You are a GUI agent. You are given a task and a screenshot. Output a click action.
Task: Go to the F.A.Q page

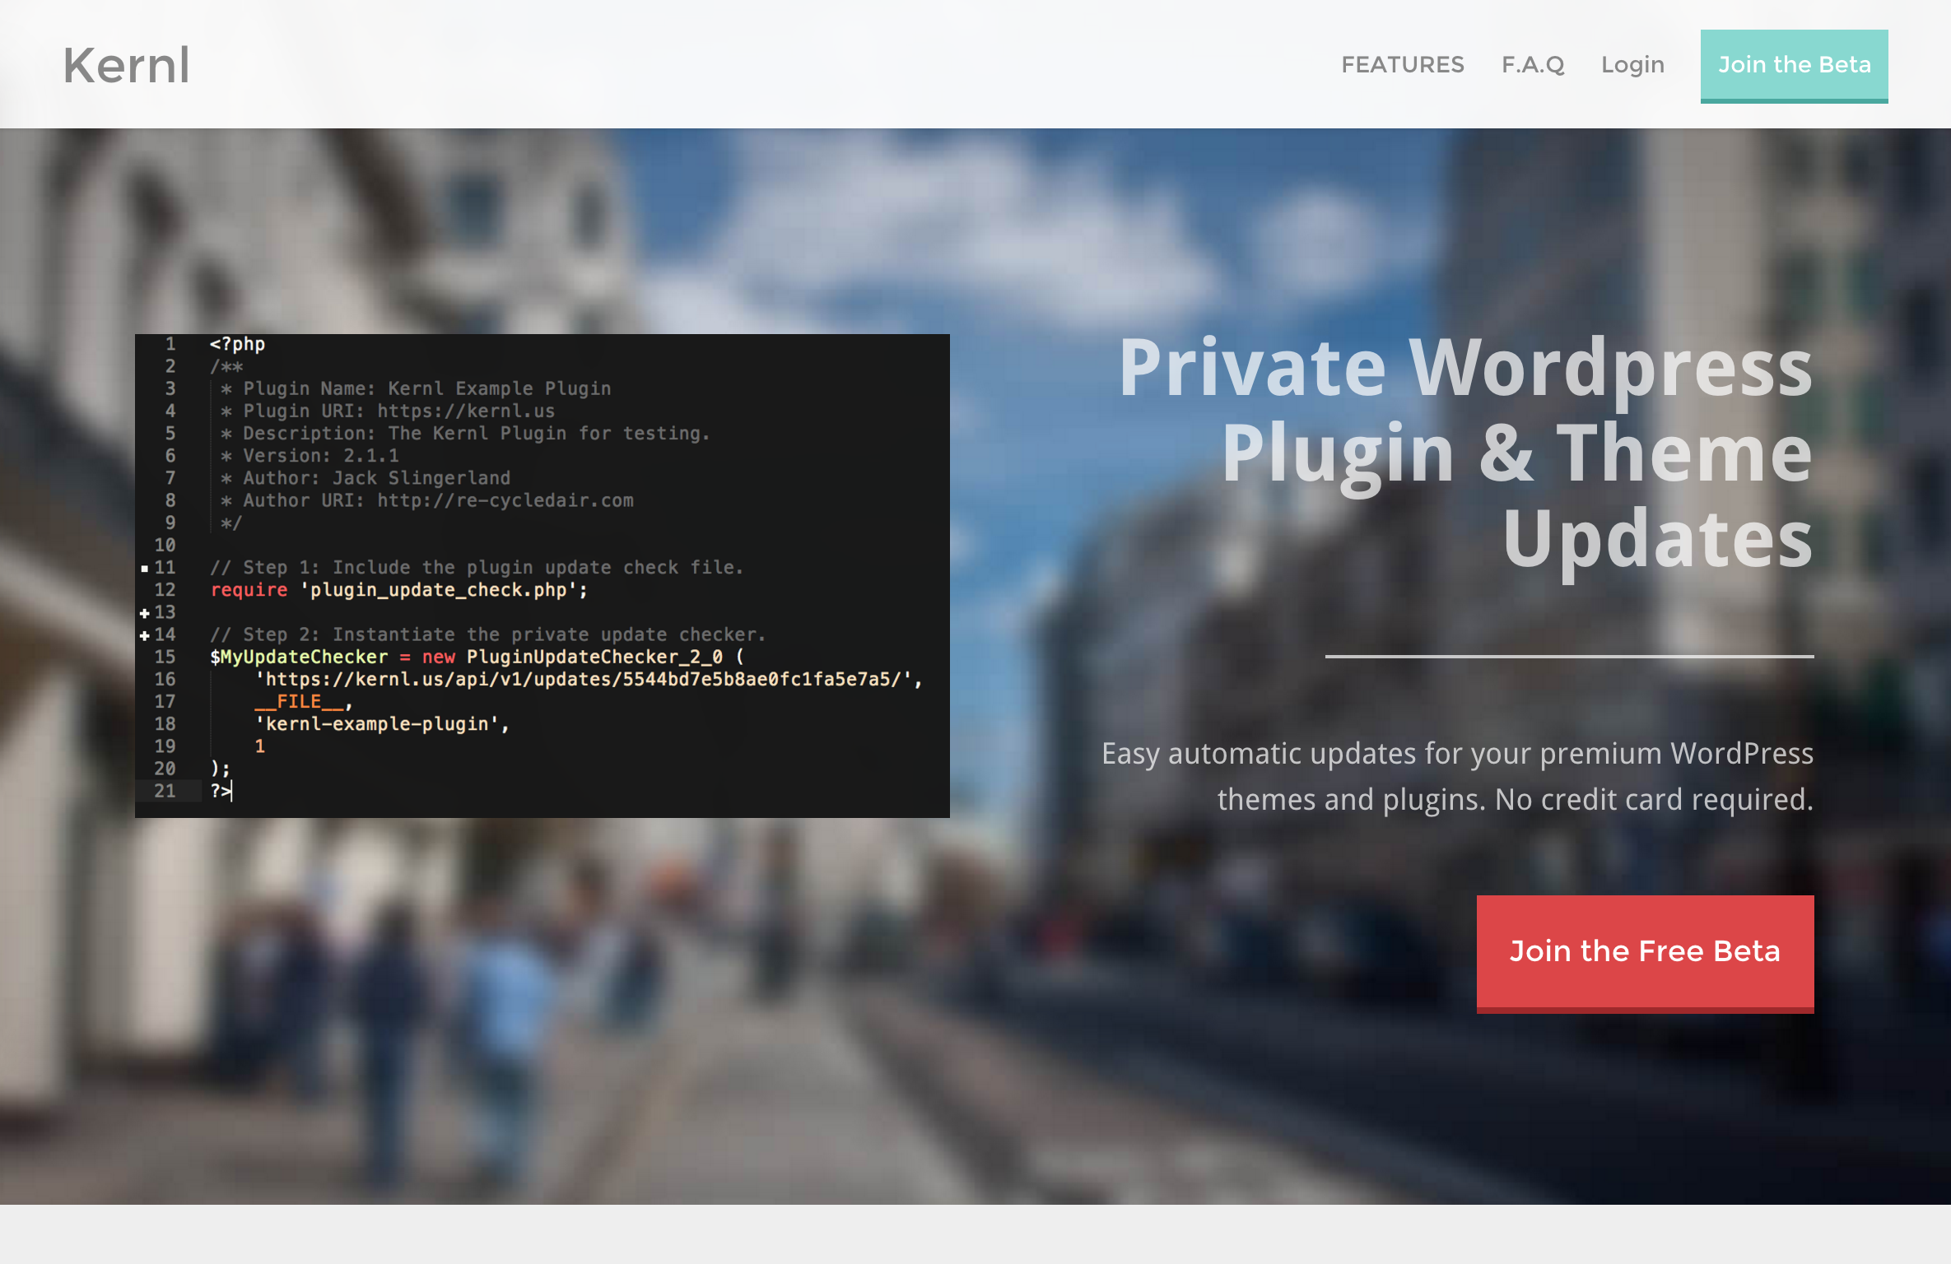[x=1533, y=64]
